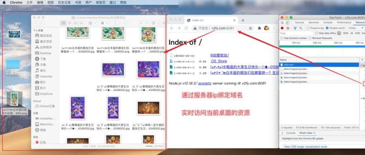Viewport: 365px width, 155px height.
Task: Open the Finder plus toolbar dropdown
Action: pyautogui.click(x=143, y=23)
